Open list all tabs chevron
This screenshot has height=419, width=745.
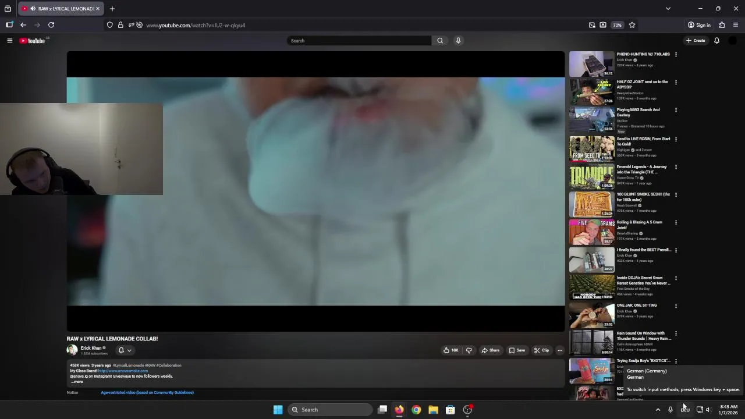pyautogui.click(x=668, y=9)
